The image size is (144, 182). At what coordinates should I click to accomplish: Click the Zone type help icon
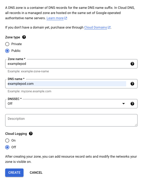[x=24, y=37]
